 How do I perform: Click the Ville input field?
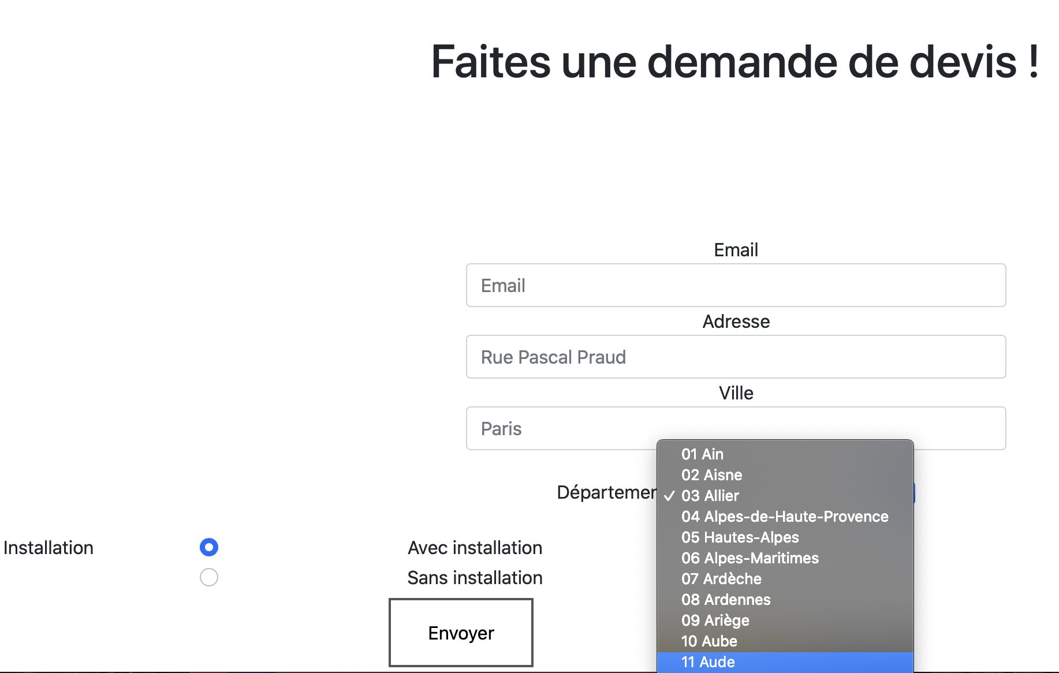point(560,428)
